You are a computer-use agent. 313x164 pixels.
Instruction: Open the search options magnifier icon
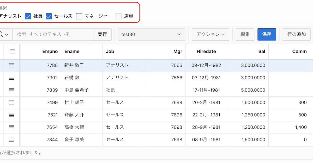click(4, 34)
